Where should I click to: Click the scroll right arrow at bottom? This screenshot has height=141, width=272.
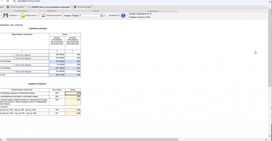click(x=266, y=140)
